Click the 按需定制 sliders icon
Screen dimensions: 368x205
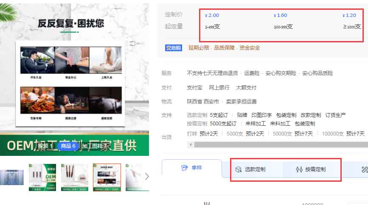(299, 169)
